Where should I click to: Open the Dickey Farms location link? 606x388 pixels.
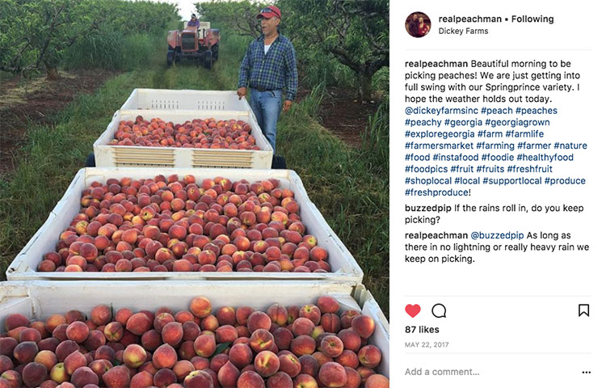pyautogui.click(x=463, y=31)
